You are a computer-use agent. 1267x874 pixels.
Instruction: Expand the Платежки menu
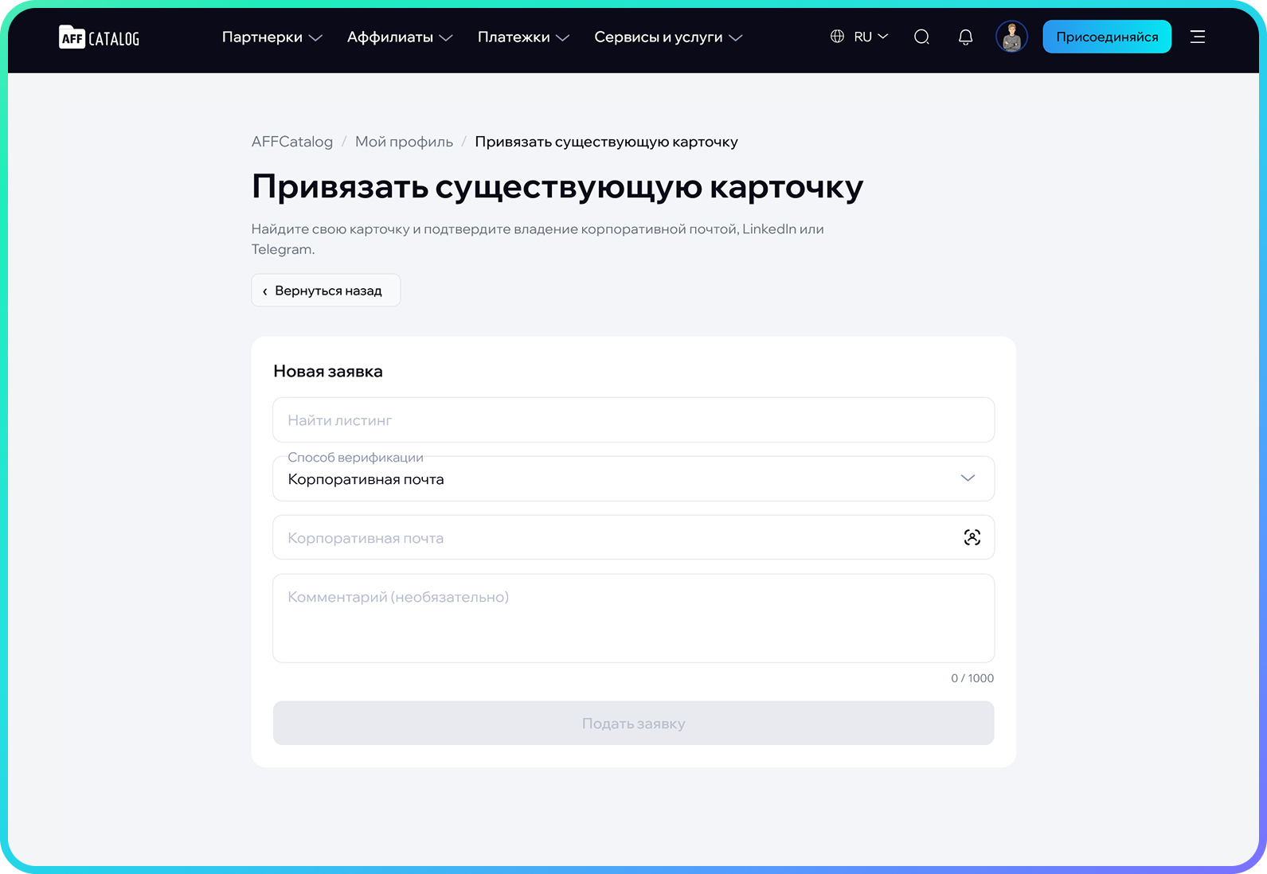click(523, 37)
